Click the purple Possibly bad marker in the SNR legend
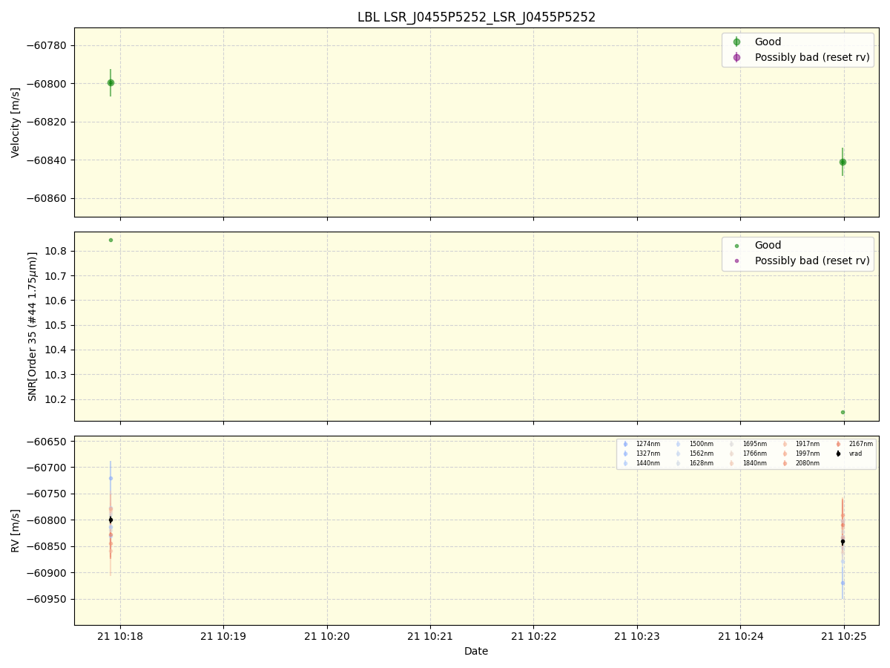 tap(736, 261)
